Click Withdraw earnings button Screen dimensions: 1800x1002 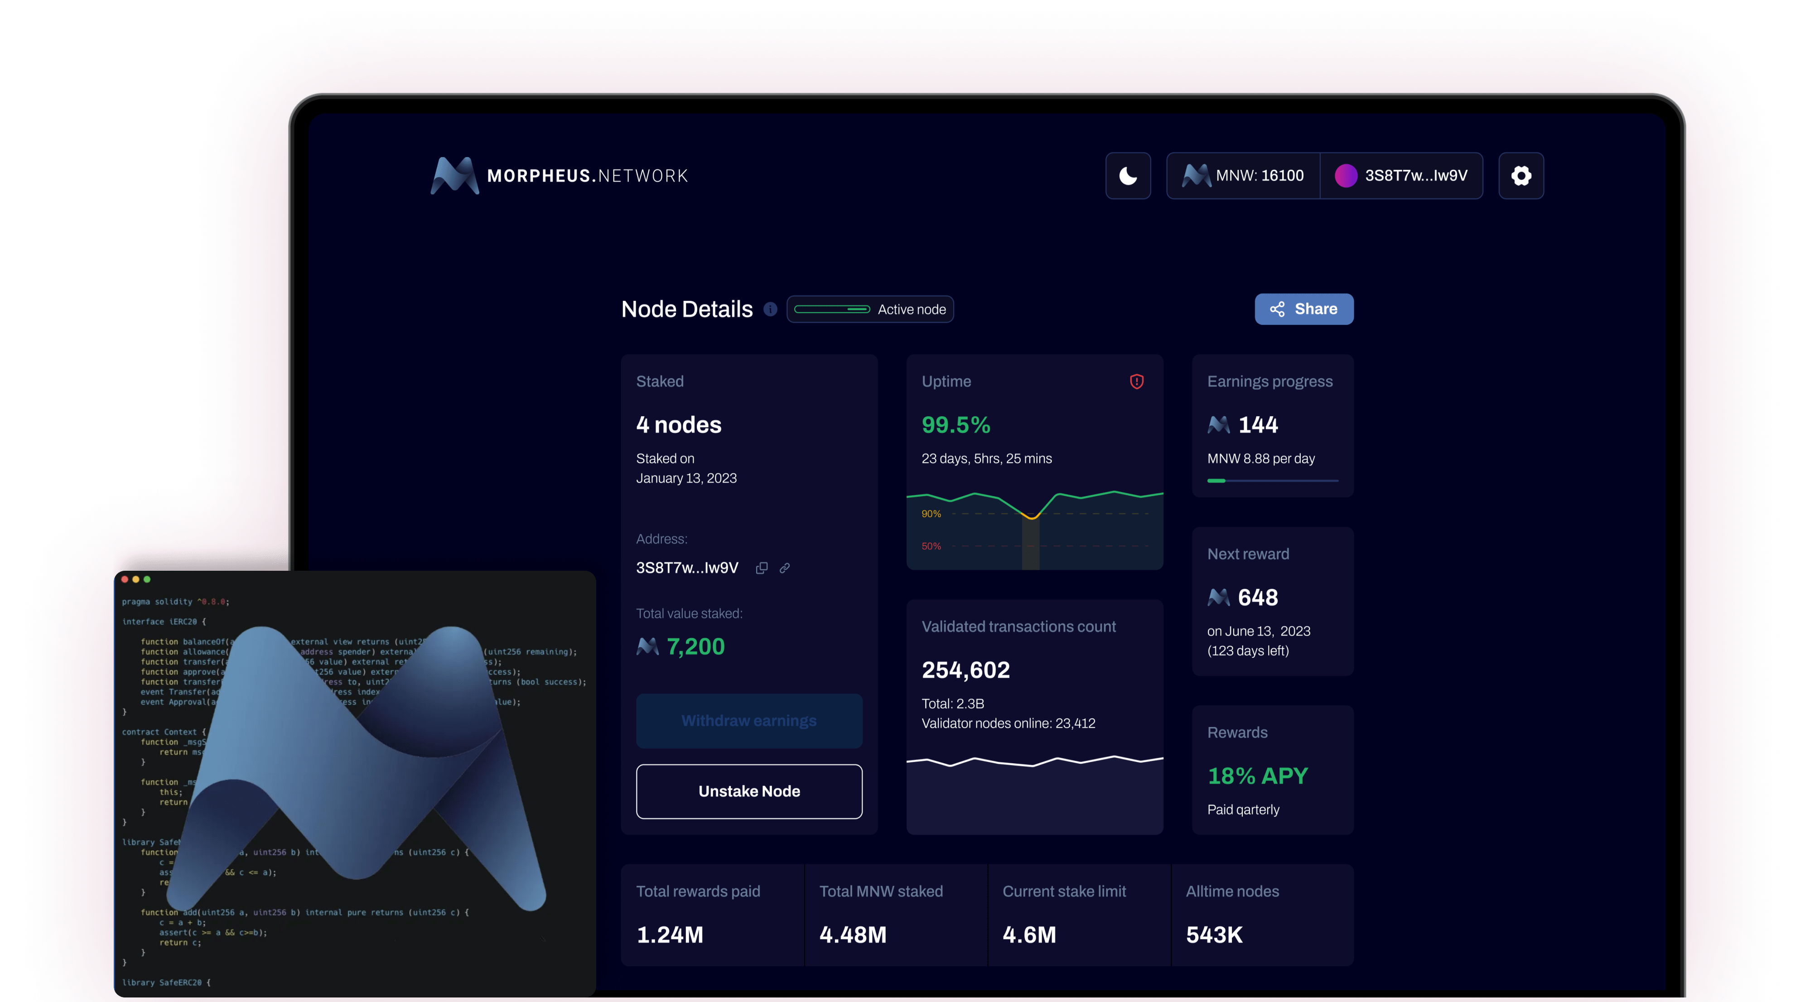point(749,720)
